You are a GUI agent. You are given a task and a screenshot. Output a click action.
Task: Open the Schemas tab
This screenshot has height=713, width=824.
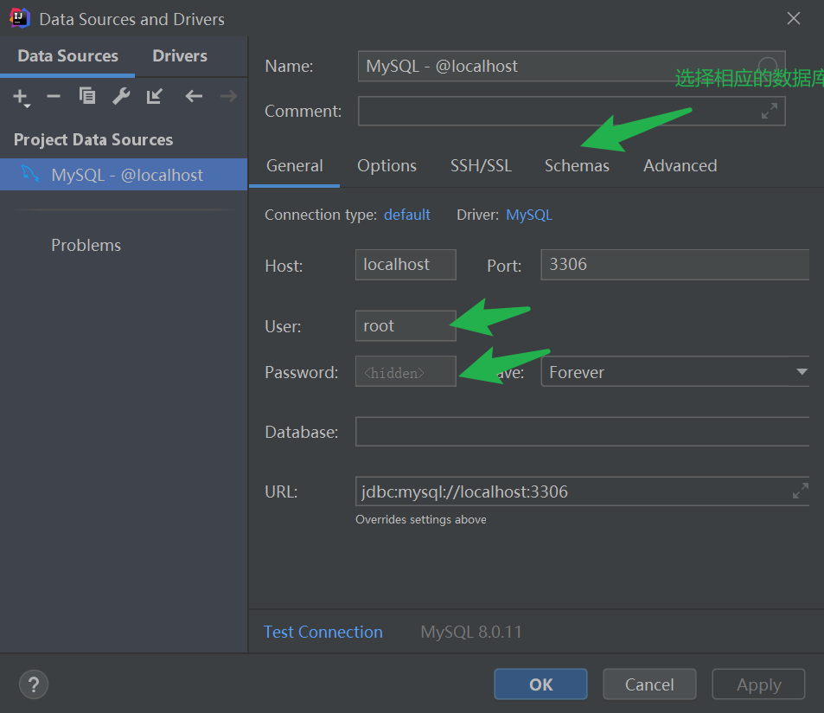tap(577, 165)
